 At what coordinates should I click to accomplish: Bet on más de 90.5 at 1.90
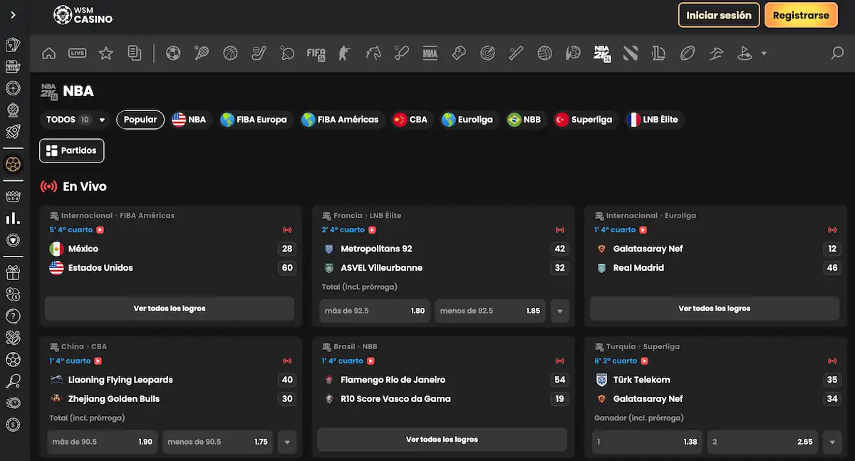click(x=103, y=442)
